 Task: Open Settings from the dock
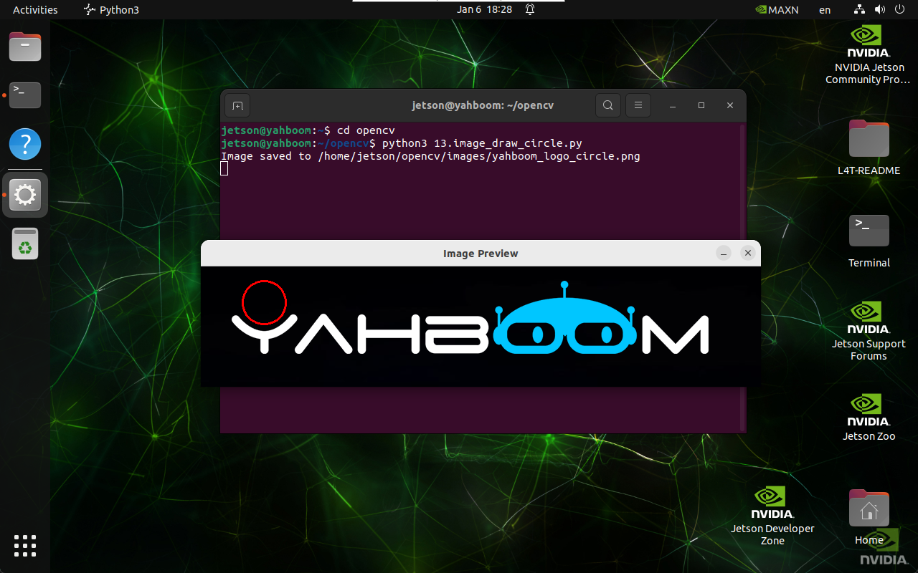click(25, 195)
